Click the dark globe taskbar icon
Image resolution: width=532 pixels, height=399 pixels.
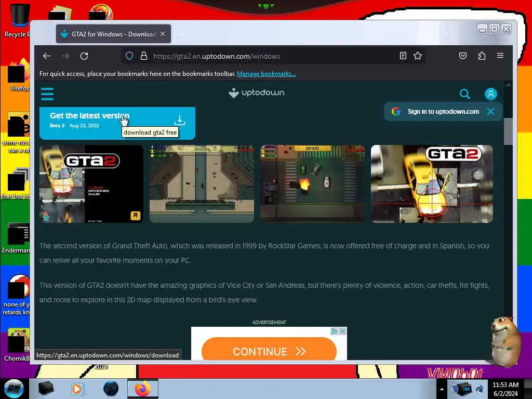pos(111,389)
